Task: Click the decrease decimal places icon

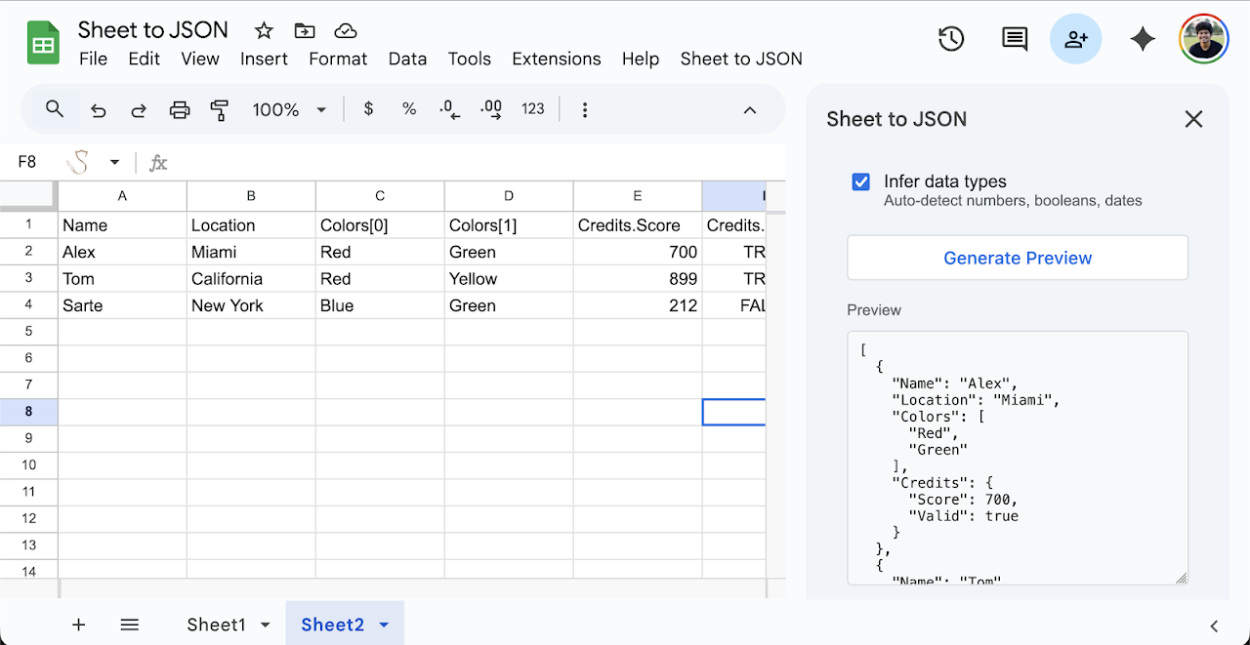Action: (449, 109)
